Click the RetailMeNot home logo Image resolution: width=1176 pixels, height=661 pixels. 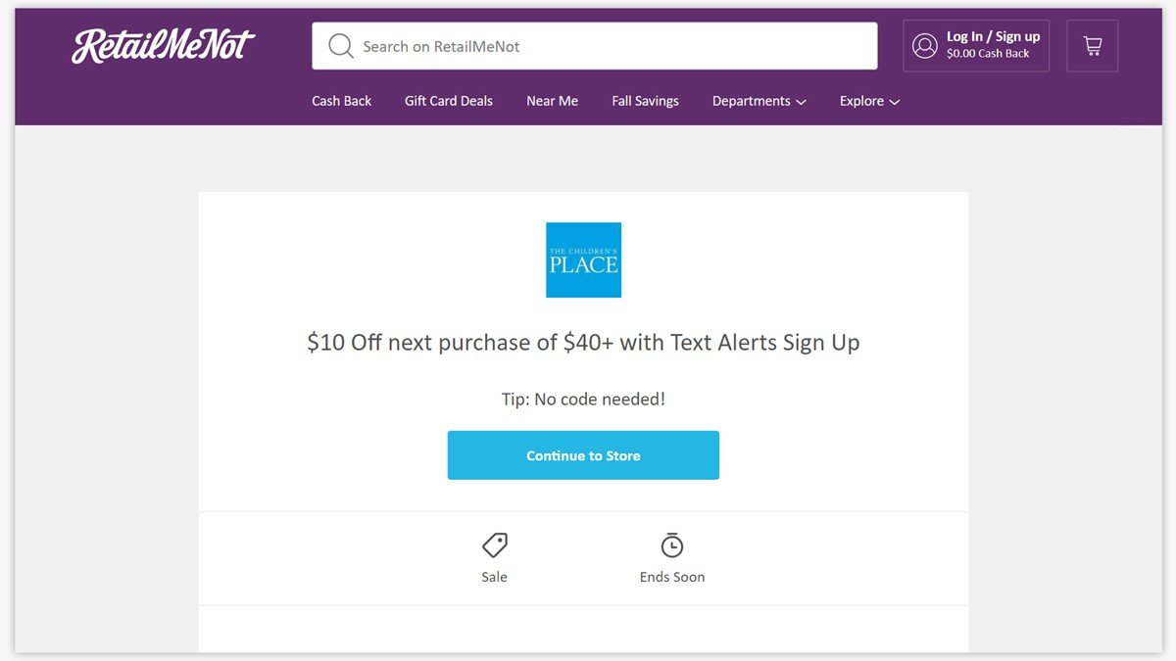point(162,44)
